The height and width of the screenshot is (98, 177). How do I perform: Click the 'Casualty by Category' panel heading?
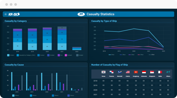click(x=16, y=21)
